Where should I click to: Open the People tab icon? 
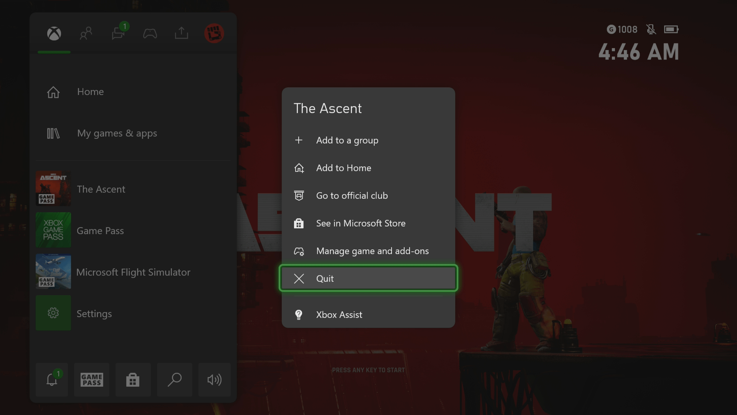86,34
